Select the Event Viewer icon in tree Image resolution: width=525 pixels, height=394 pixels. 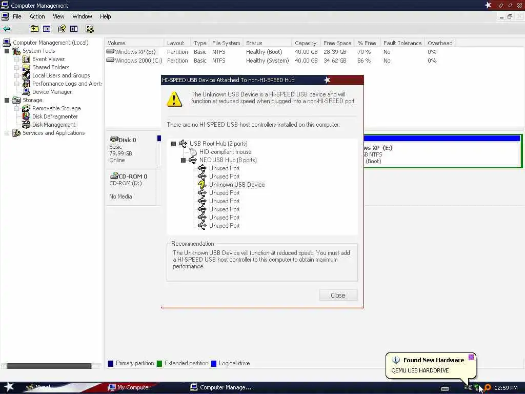coord(26,60)
